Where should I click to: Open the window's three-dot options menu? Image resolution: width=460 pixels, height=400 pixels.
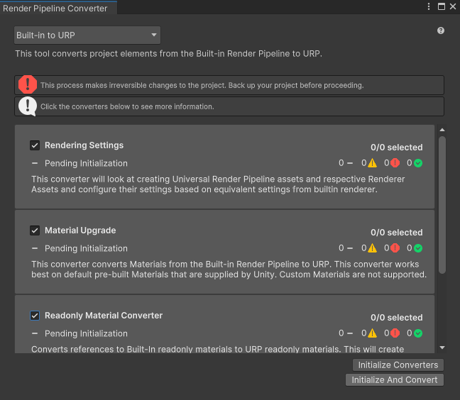point(429,6)
